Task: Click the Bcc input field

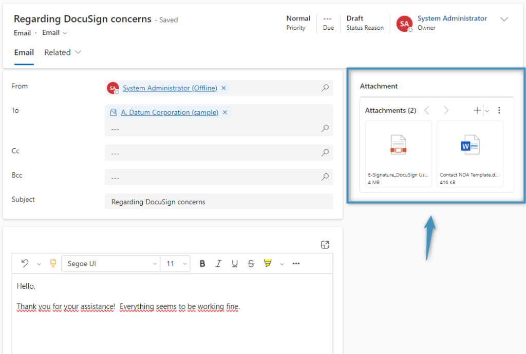Action: point(219,177)
